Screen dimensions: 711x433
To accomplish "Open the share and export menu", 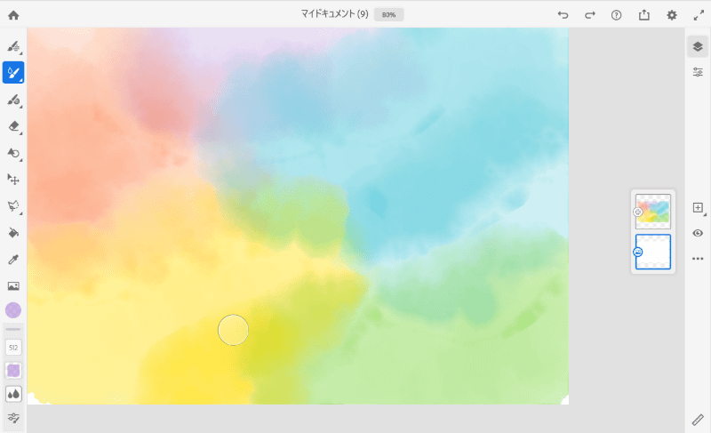I will click(x=643, y=15).
